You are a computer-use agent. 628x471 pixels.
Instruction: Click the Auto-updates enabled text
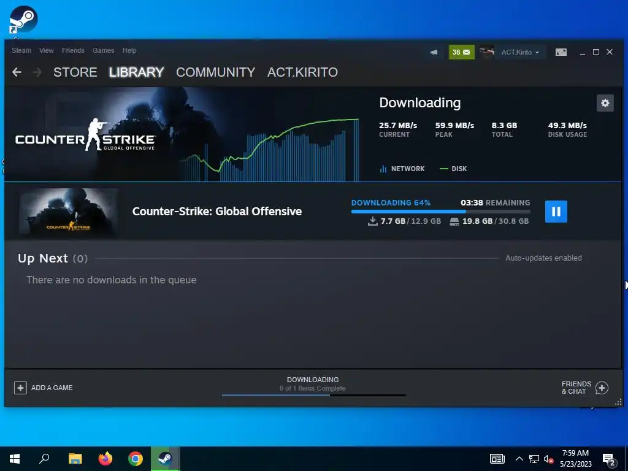pyautogui.click(x=543, y=258)
